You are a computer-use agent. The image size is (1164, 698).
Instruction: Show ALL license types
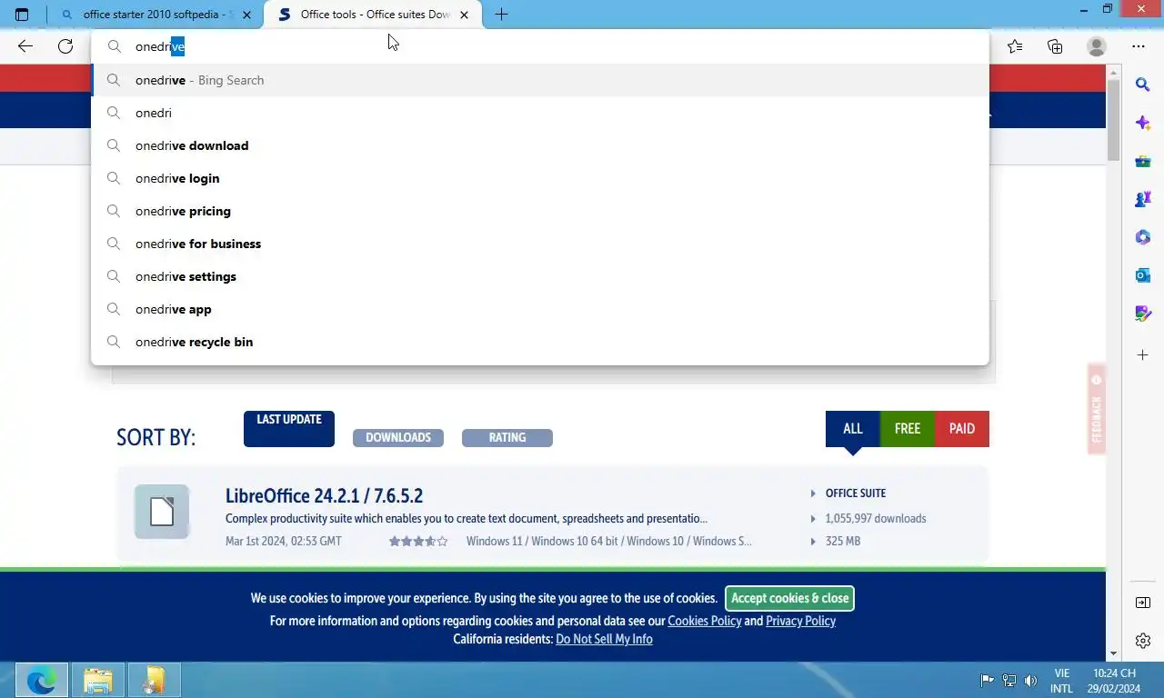(853, 429)
